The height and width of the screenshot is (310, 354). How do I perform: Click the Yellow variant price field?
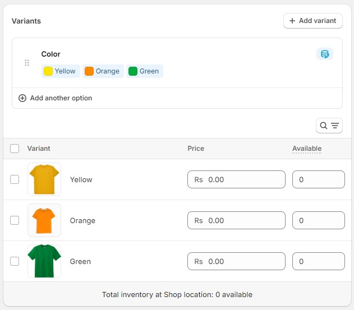(x=236, y=179)
